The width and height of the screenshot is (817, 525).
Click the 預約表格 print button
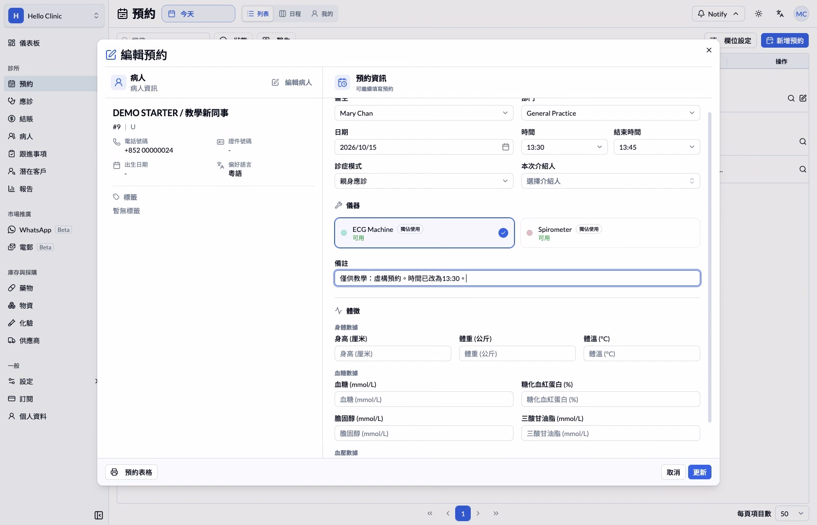point(131,472)
